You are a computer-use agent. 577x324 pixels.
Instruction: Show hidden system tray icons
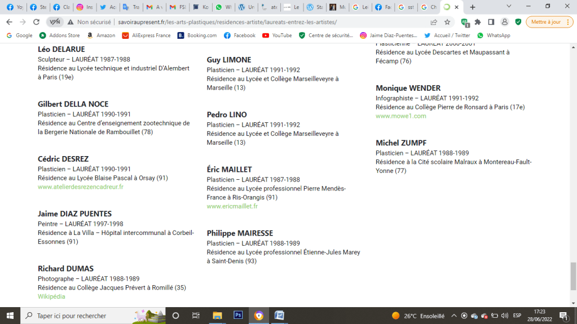coord(453,316)
